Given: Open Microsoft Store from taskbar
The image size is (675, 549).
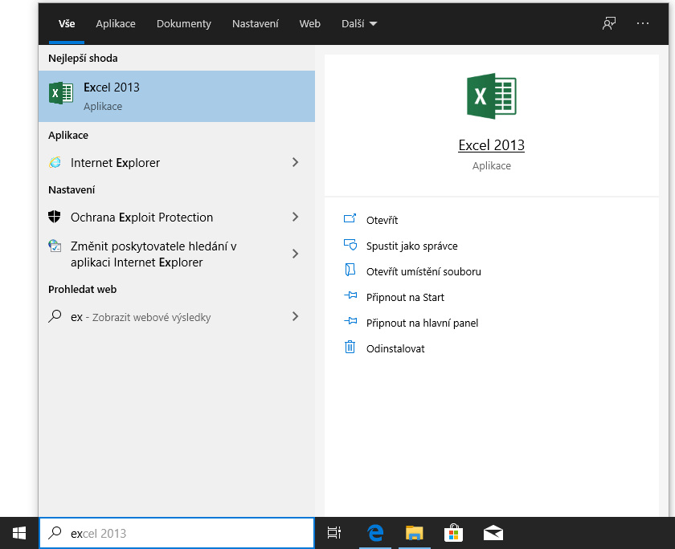Looking at the screenshot, I should tap(453, 533).
